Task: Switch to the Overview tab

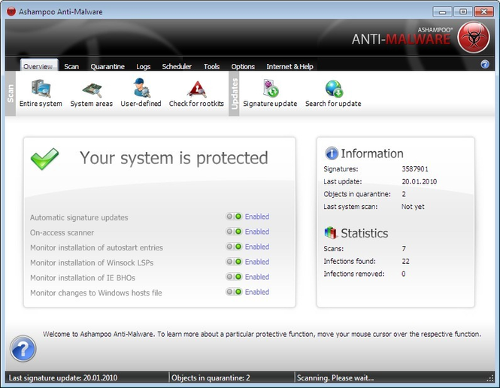Action: [x=38, y=66]
